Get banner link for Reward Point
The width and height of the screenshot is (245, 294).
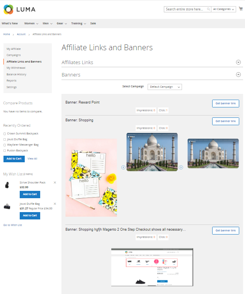click(225, 104)
